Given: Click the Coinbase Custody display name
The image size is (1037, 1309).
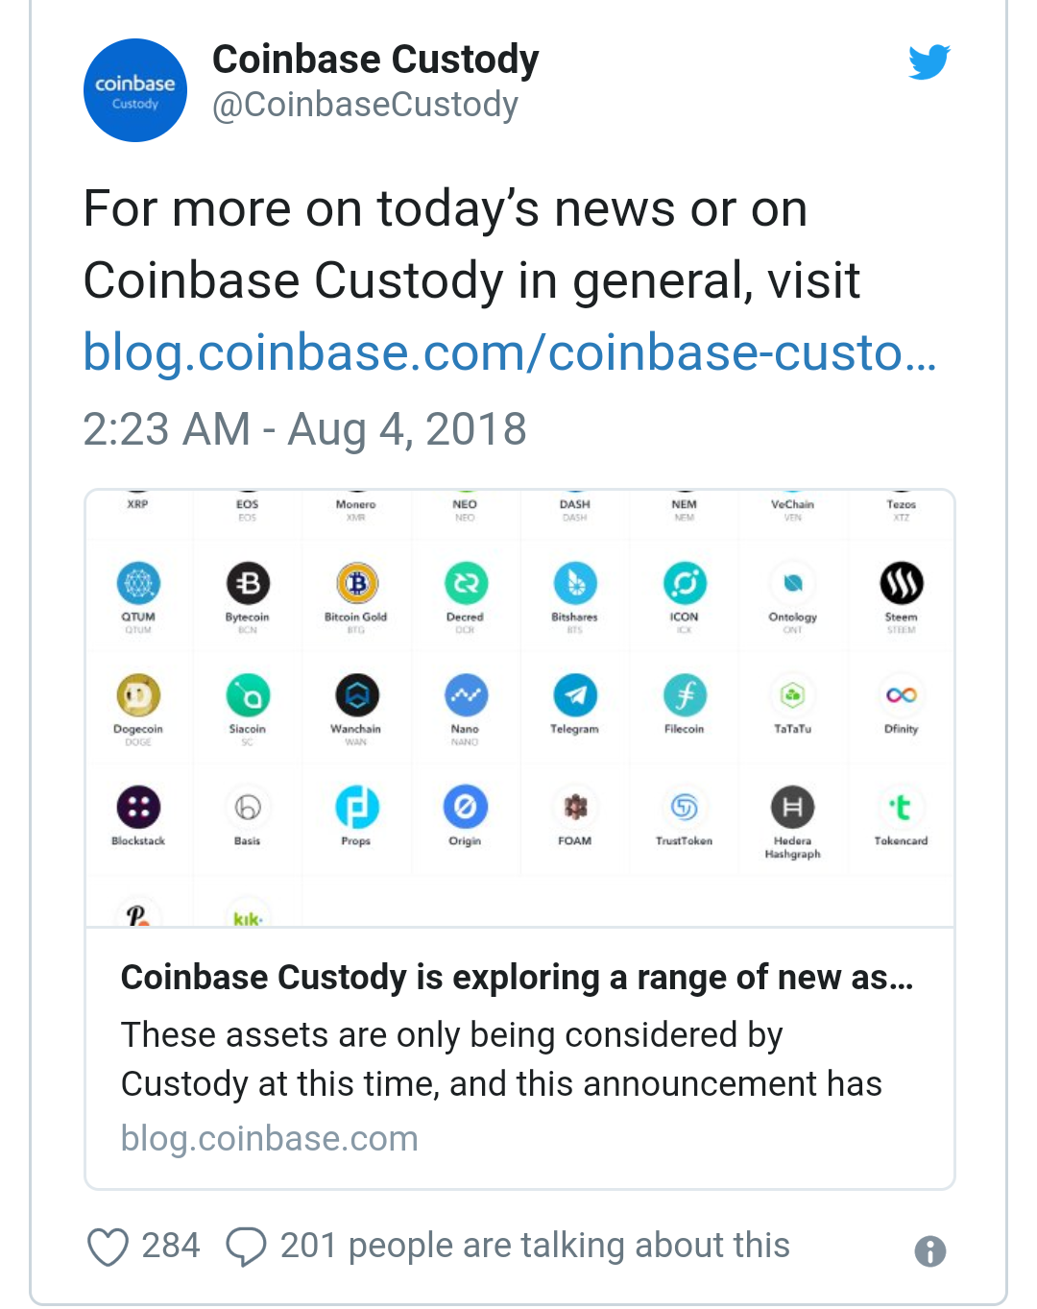Looking at the screenshot, I should click(375, 60).
